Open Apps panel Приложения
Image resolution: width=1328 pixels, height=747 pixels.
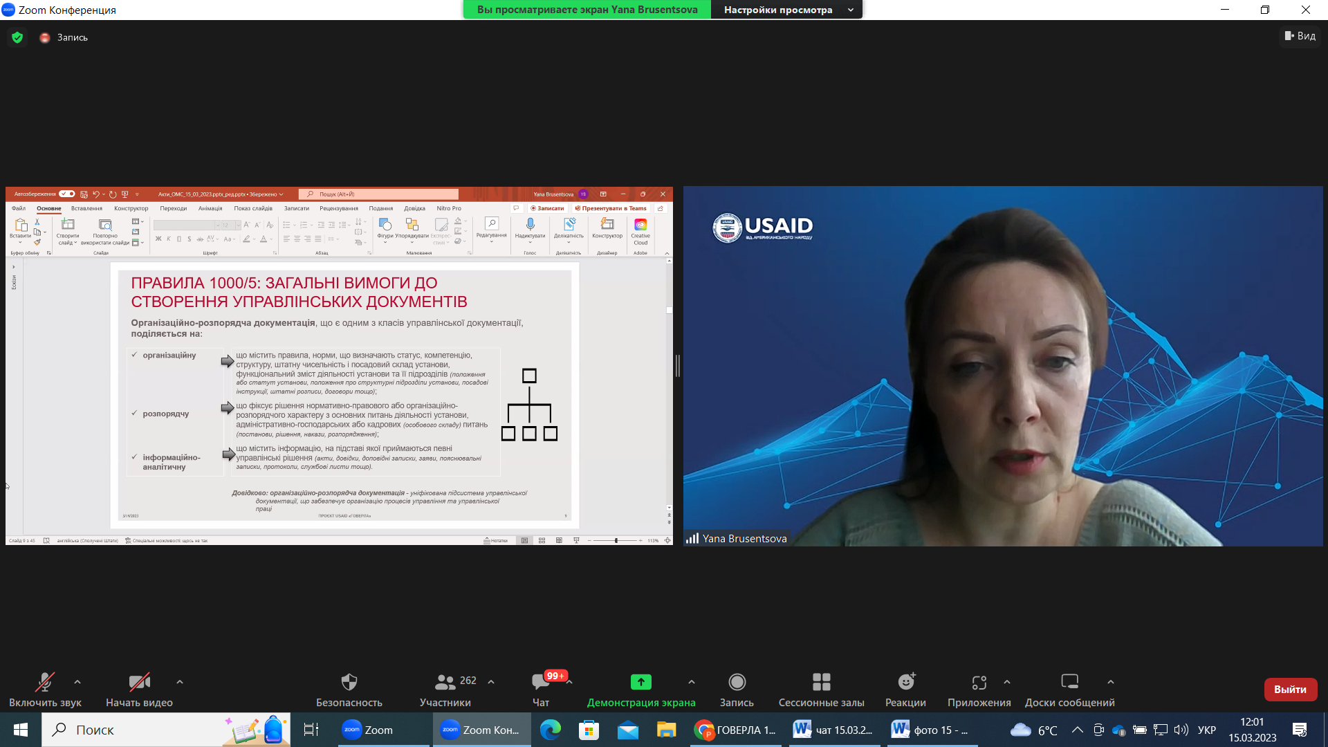coord(979,683)
